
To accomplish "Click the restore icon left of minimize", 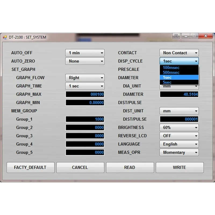I will click(x=176, y=36).
